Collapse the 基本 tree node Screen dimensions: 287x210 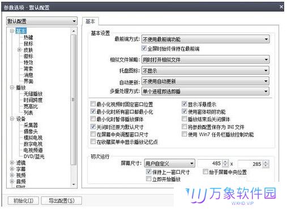(x=12, y=31)
